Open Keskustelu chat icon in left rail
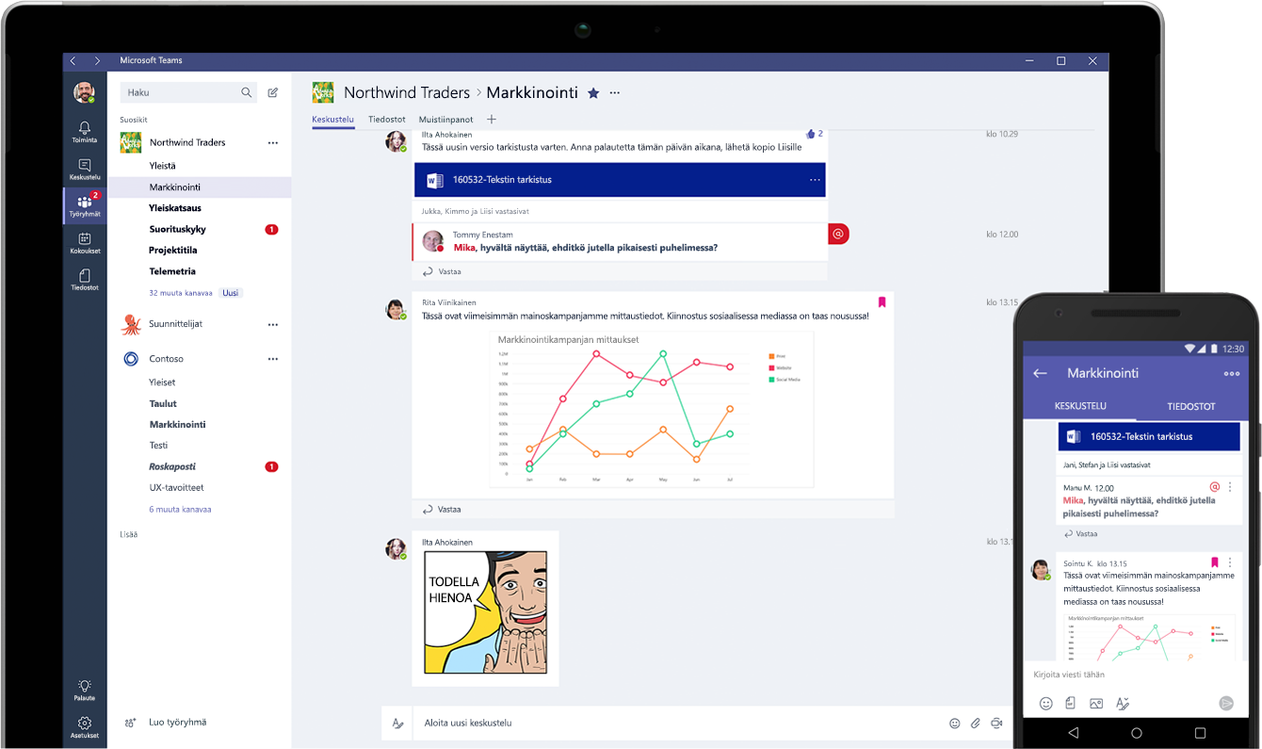This screenshot has height=749, width=1262. click(x=85, y=168)
